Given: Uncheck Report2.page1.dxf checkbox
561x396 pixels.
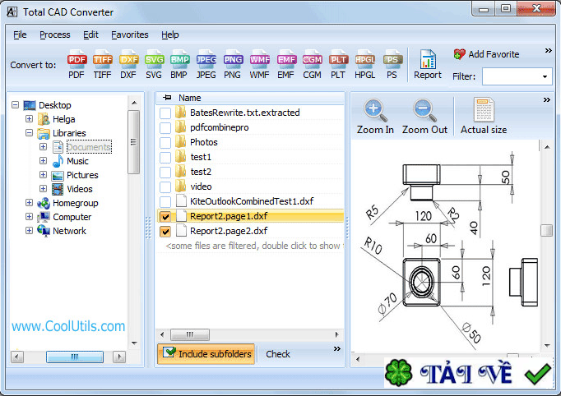Looking at the screenshot, I should 165,217.
